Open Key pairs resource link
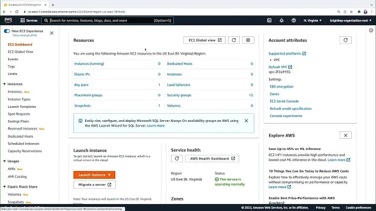 [81, 84]
